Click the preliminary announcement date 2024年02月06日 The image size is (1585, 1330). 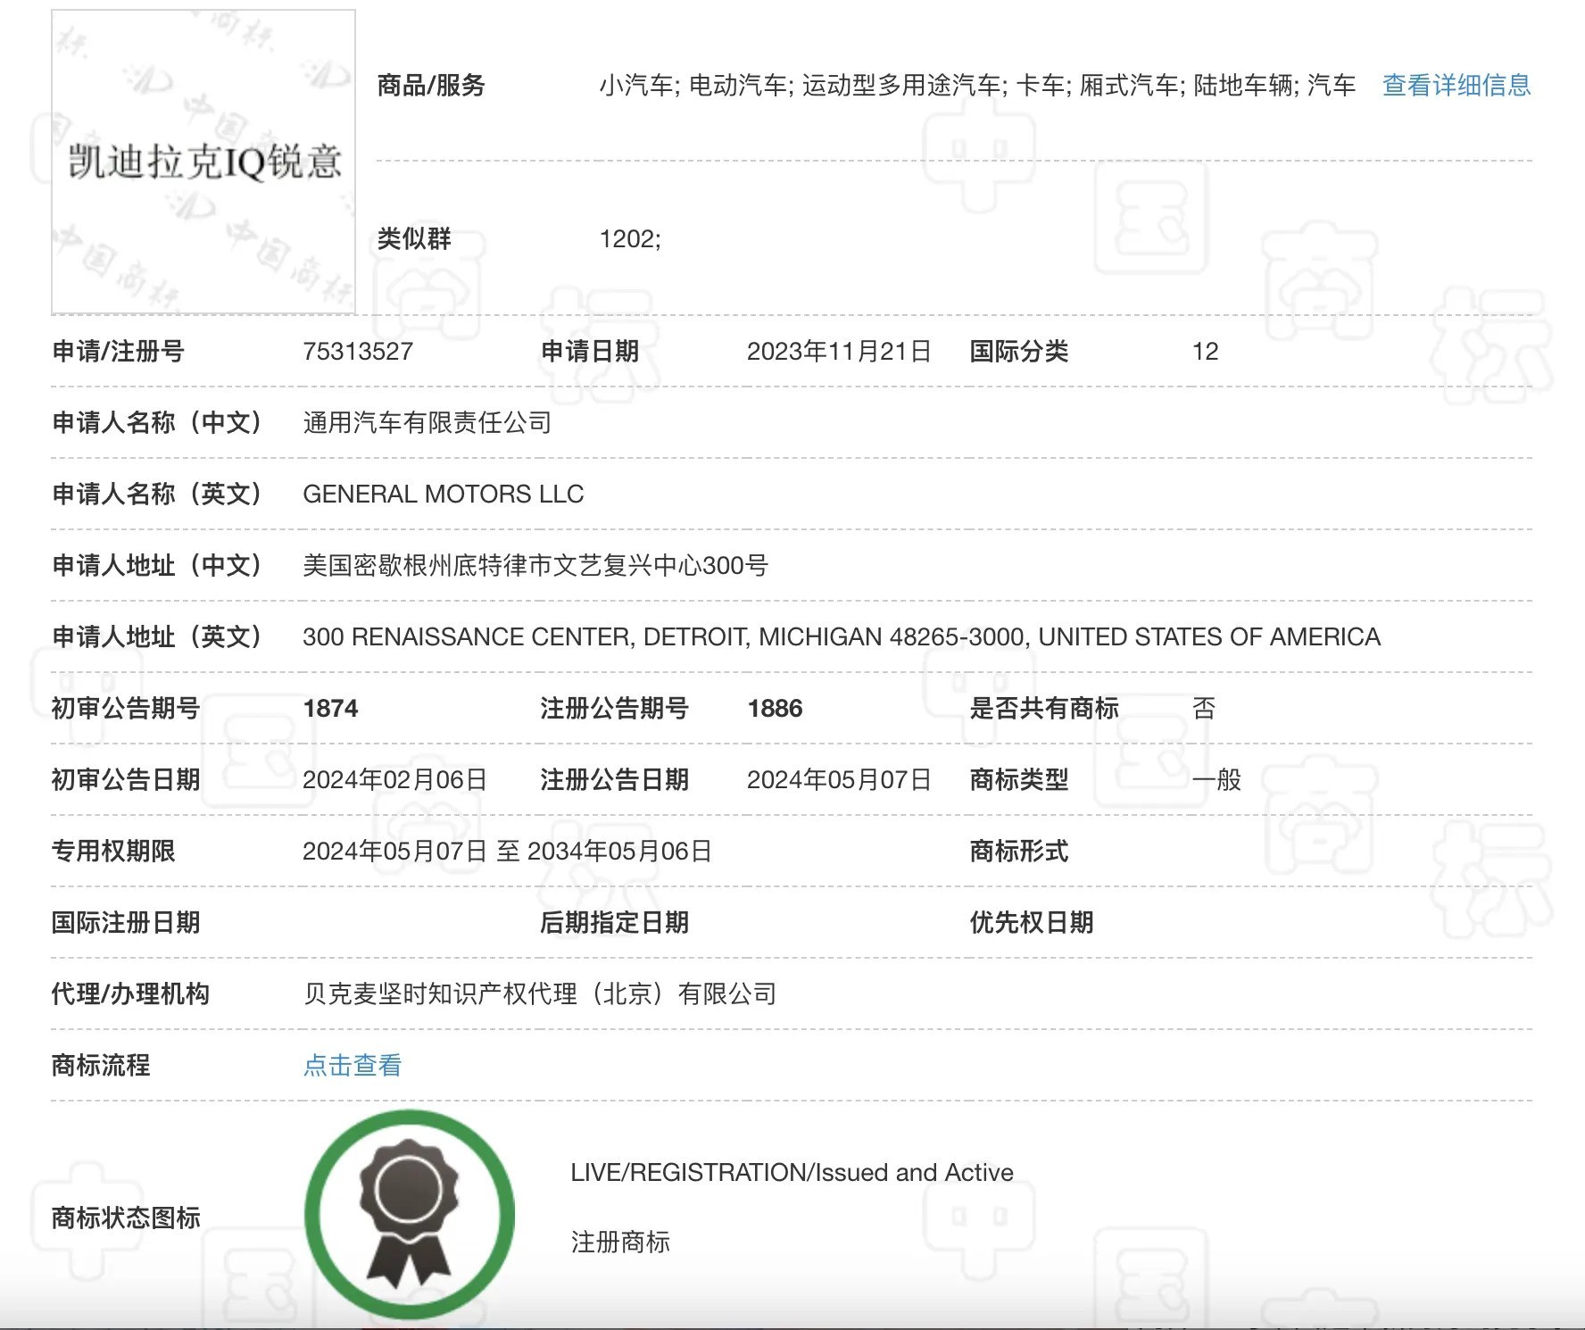(394, 780)
